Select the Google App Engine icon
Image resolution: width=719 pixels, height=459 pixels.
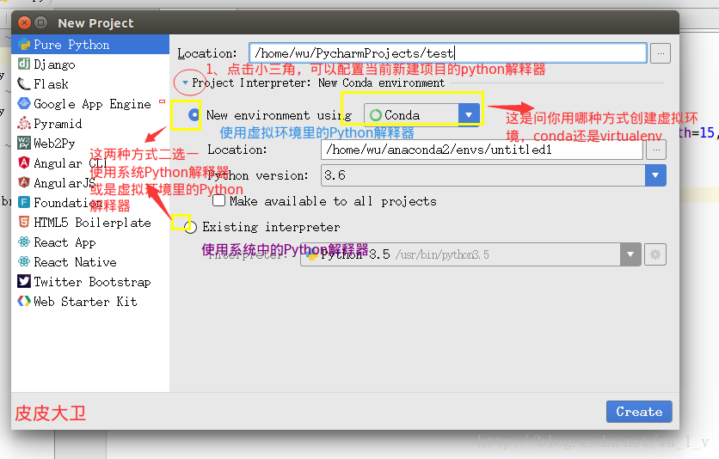(x=24, y=103)
